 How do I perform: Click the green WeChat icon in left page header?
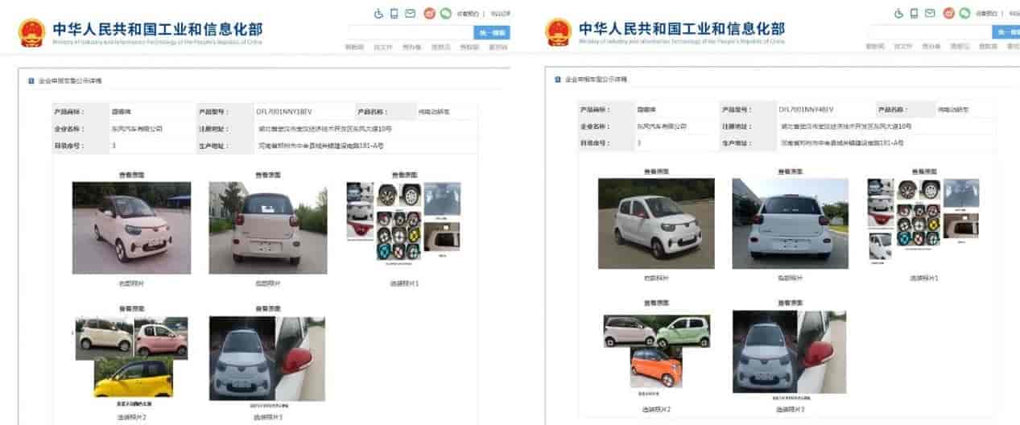pyautogui.click(x=445, y=14)
